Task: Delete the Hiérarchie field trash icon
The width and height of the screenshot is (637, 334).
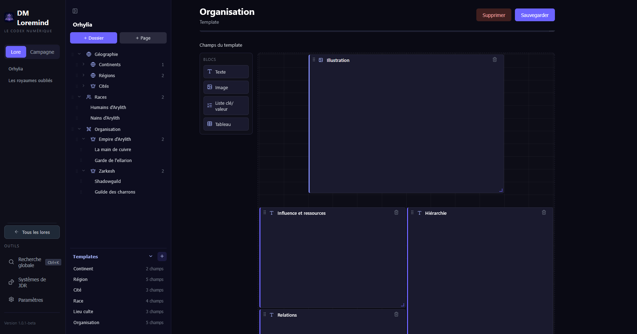Action: click(544, 213)
